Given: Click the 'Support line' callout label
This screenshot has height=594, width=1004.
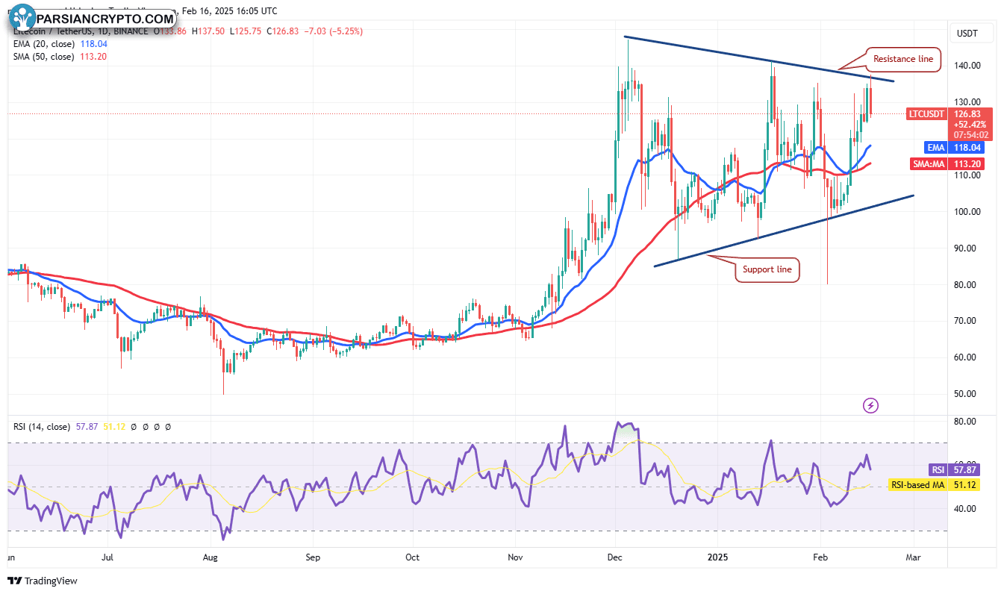Looking at the screenshot, I should [767, 269].
